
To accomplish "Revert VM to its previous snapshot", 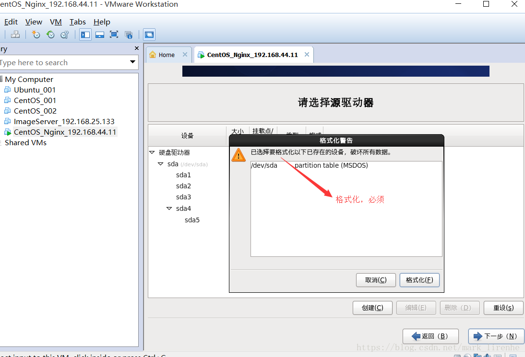I will 50,35.
